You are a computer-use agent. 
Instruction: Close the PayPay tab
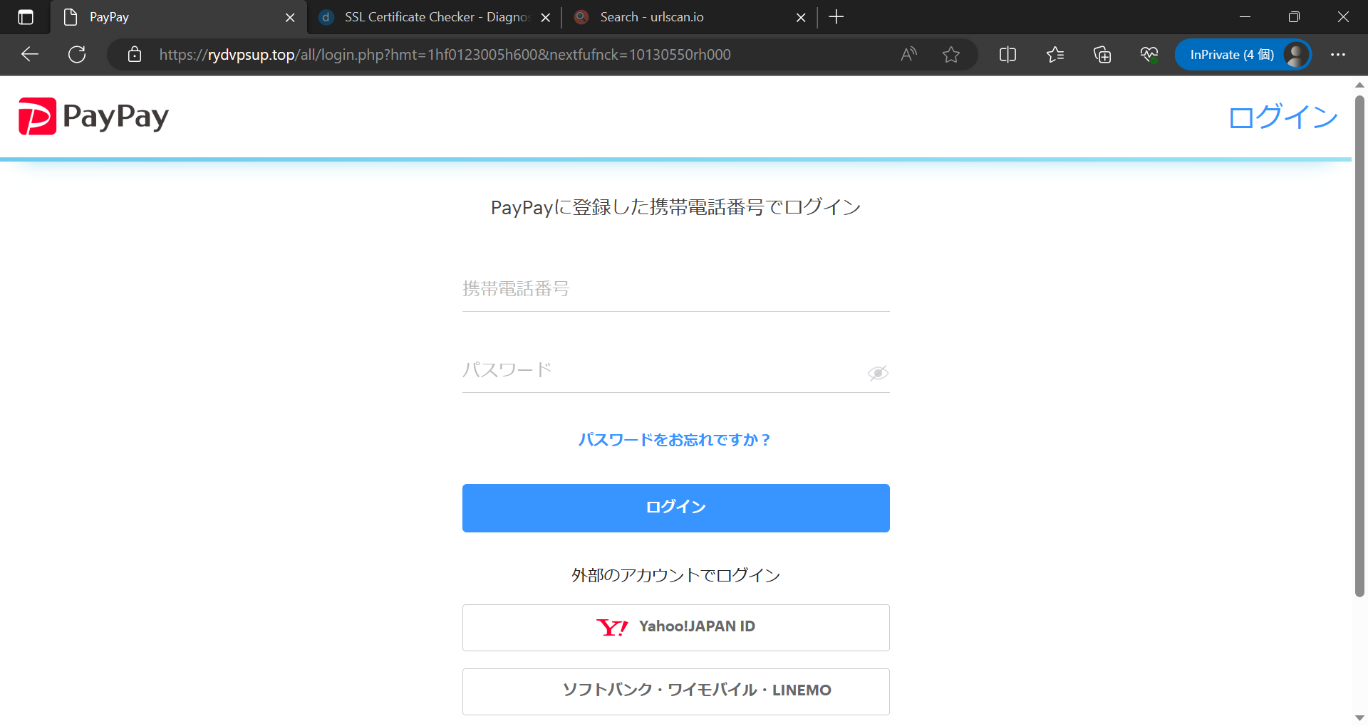click(x=290, y=17)
